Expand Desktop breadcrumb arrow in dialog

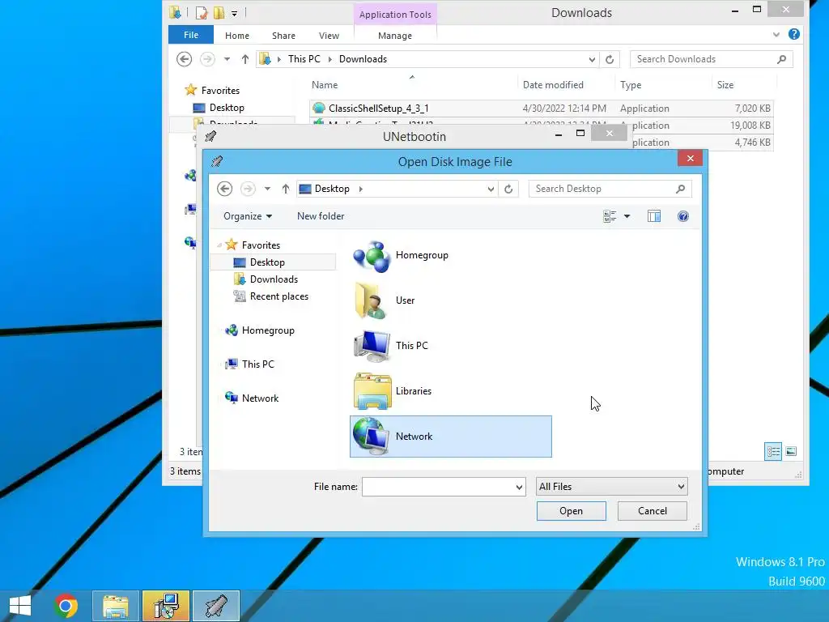coord(360,189)
